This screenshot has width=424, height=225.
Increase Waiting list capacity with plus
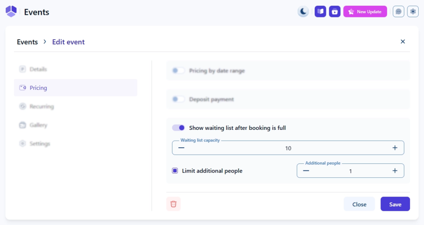click(395, 148)
